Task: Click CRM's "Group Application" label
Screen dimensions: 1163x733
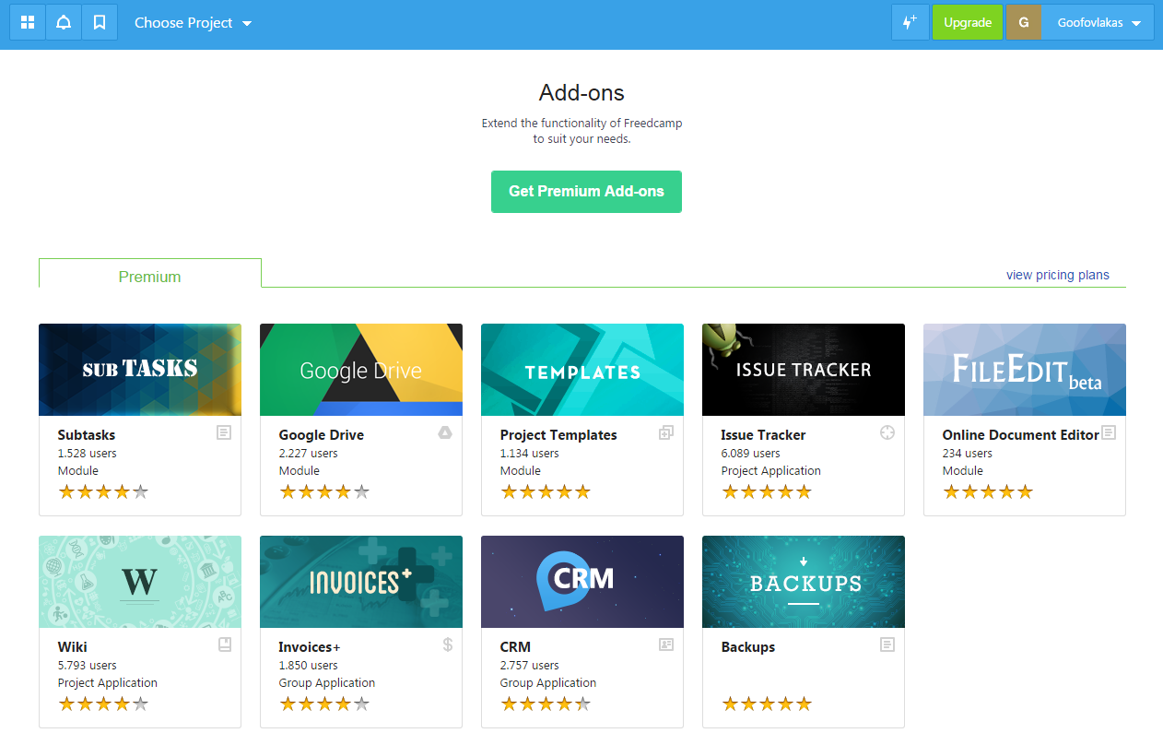Action: pos(548,683)
